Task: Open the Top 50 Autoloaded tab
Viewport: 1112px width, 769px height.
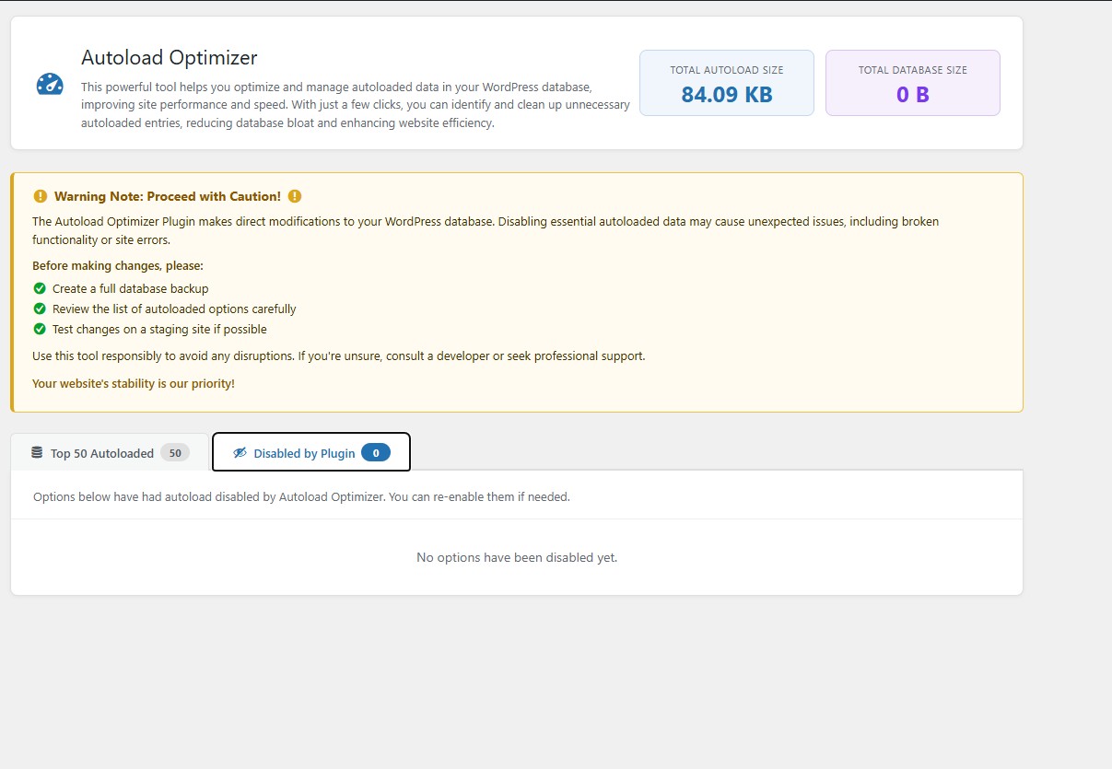Action: [110, 452]
